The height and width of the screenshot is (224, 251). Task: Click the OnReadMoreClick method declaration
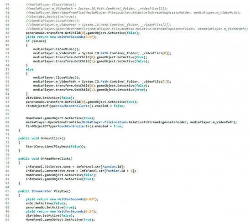coord(45,159)
